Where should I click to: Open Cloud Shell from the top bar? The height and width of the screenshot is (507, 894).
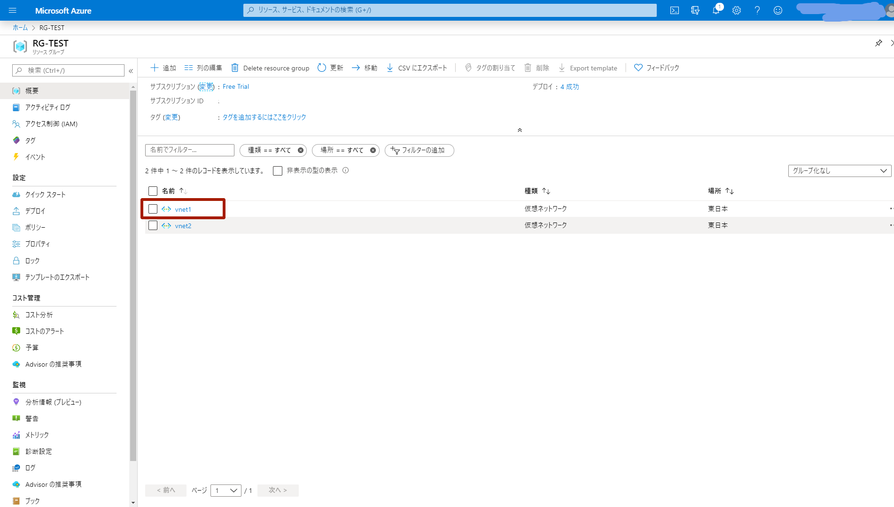tap(675, 10)
